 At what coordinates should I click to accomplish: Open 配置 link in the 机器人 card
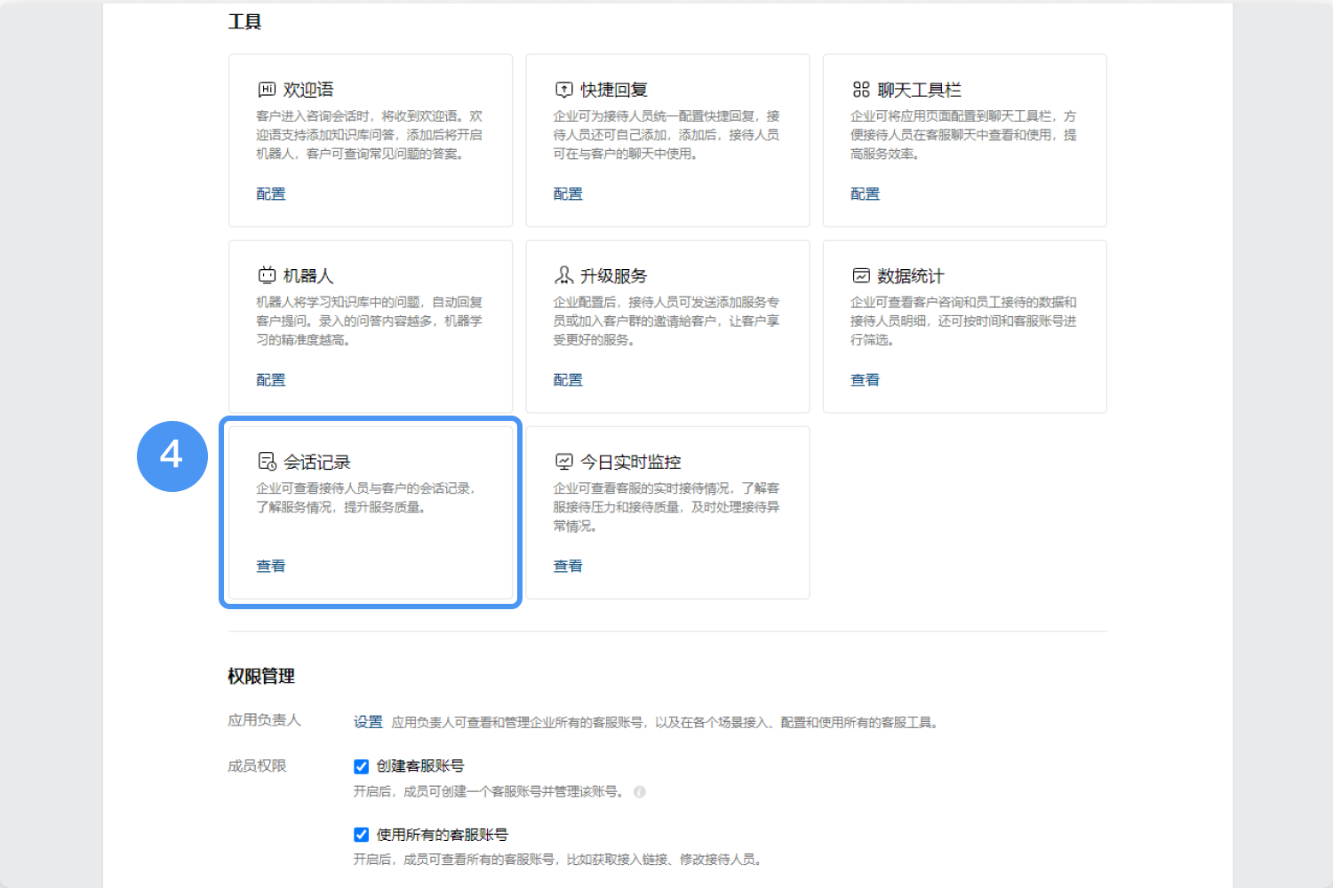271,380
